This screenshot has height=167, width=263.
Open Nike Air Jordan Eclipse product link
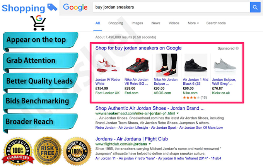[166, 82]
